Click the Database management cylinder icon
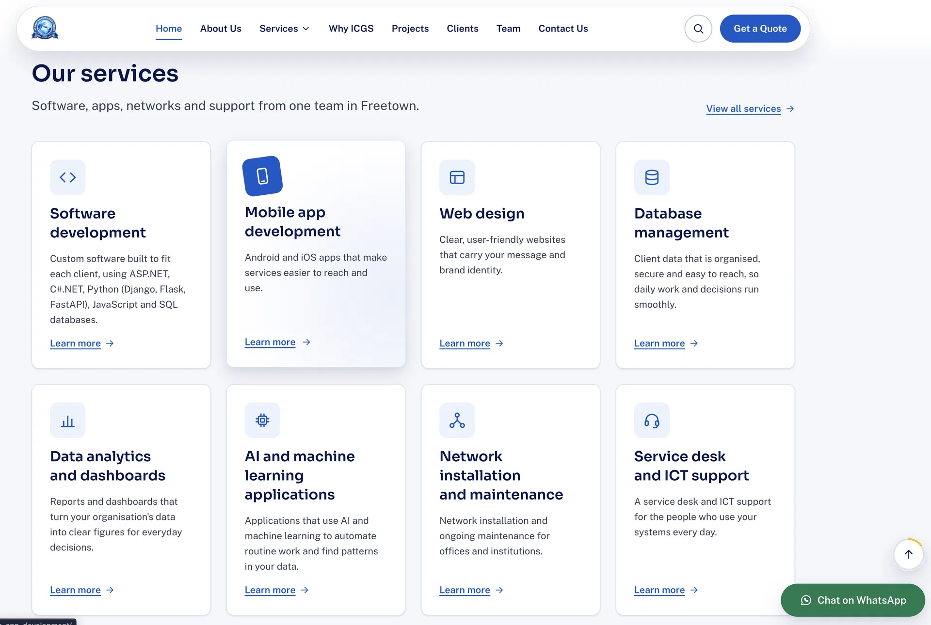Screen dimensions: 931x625 pos(652,177)
